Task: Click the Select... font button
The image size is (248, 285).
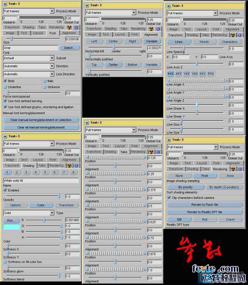Action: [70, 48]
